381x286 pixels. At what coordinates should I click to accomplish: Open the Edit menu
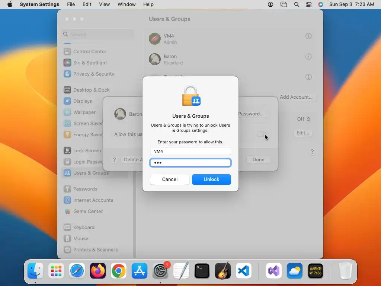[87, 4]
